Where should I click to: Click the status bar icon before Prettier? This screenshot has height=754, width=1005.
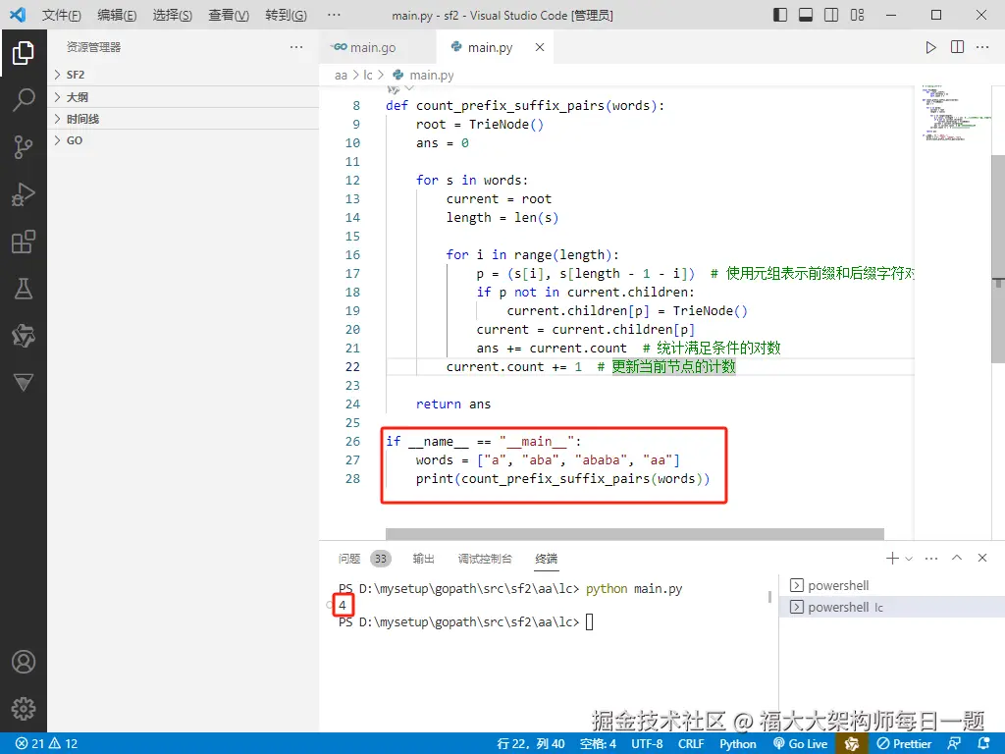tap(852, 744)
